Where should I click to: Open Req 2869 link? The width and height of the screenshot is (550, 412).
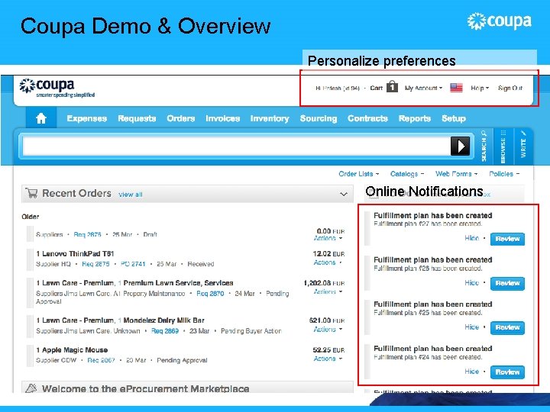click(165, 330)
